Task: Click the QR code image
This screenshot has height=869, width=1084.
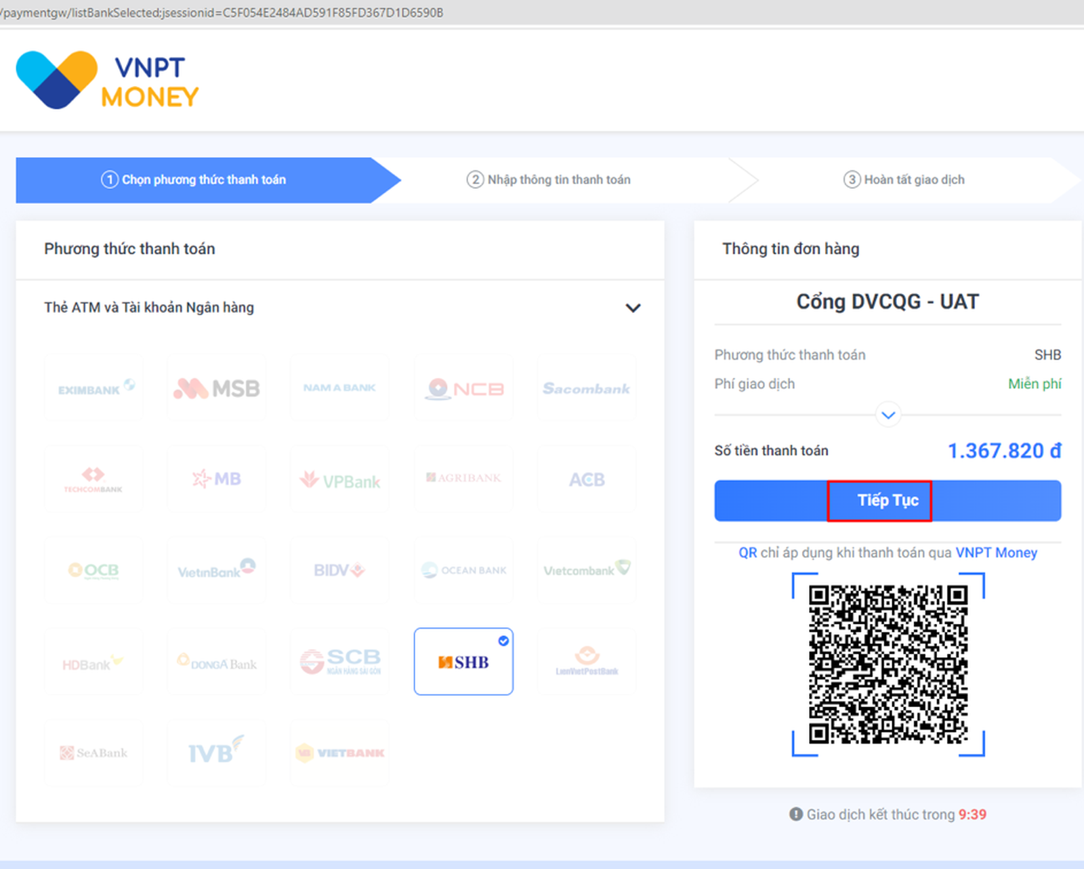Action: pos(888,664)
